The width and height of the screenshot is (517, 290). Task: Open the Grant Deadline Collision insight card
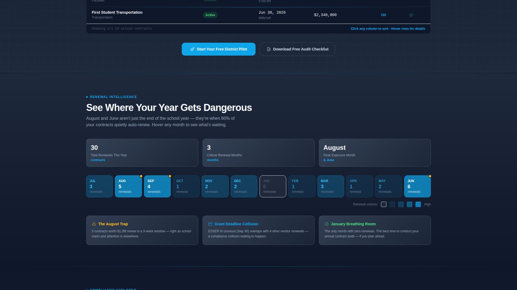(x=258, y=230)
